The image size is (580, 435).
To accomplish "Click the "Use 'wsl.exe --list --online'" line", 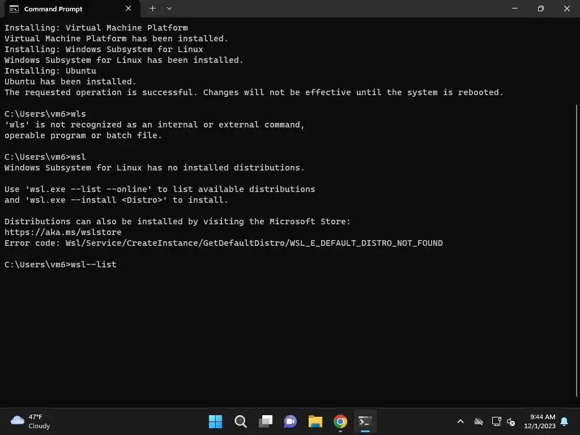I will 160,189.
